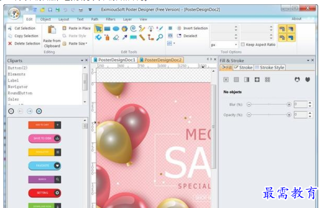Image resolution: width=321 pixels, height=208 pixels.
Task: Select the Spray can tool
Action: [x=107, y=38]
